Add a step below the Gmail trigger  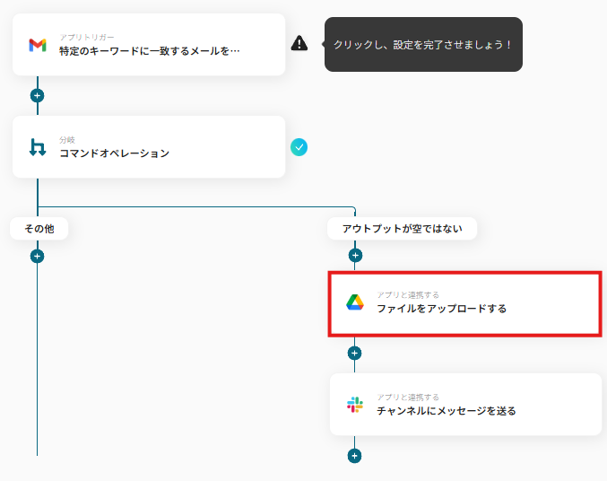click(x=37, y=95)
